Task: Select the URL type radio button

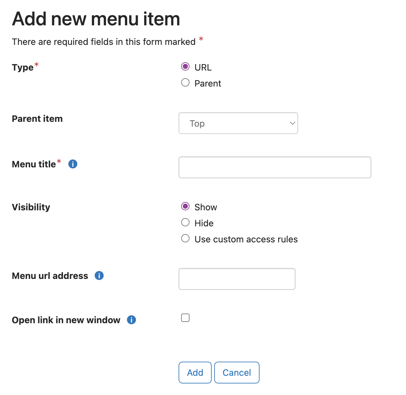Action: click(x=185, y=67)
